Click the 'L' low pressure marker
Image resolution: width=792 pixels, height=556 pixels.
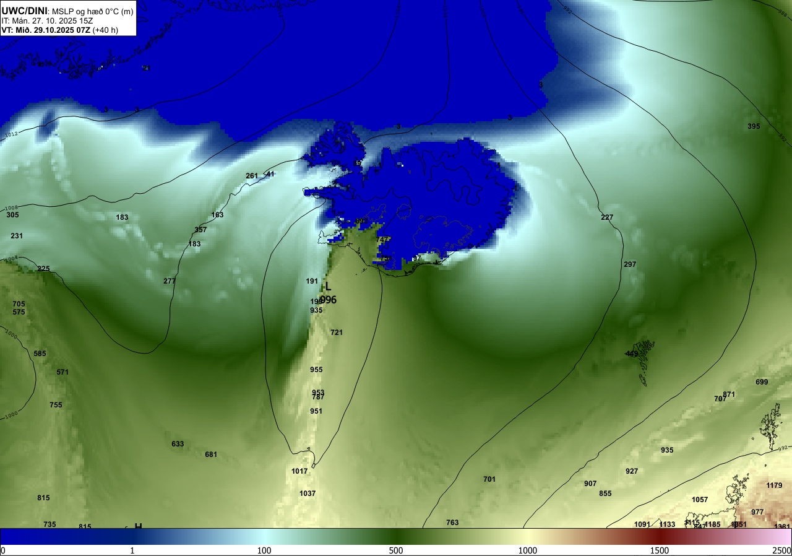click(x=329, y=287)
